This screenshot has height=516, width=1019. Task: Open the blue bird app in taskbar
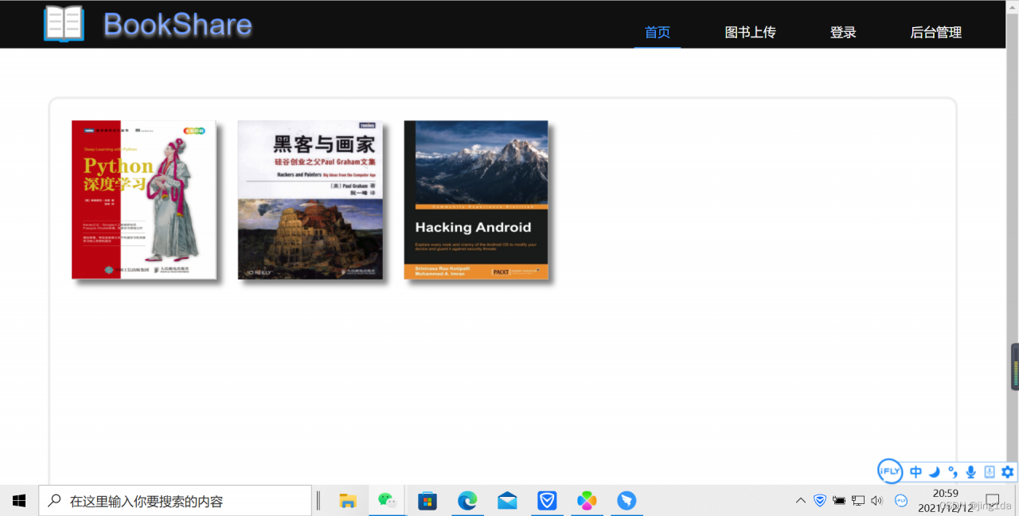627,501
